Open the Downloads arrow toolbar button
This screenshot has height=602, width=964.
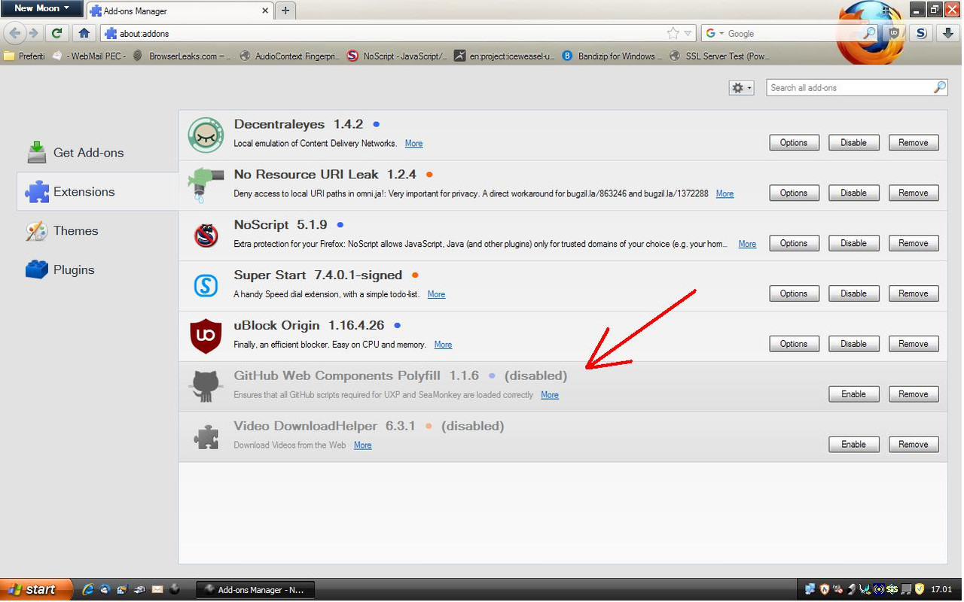947,33
